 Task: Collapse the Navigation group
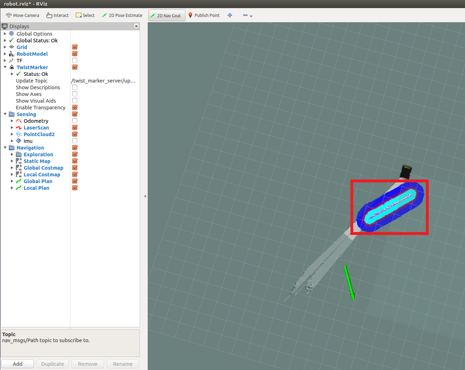click(5, 147)
